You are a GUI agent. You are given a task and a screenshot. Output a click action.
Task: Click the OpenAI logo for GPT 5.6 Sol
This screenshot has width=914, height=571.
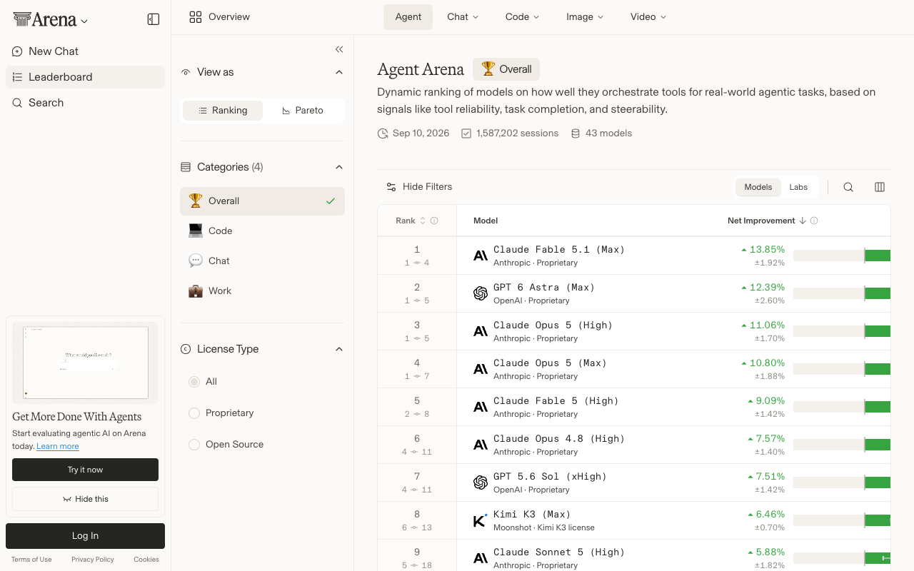(481, 482)
